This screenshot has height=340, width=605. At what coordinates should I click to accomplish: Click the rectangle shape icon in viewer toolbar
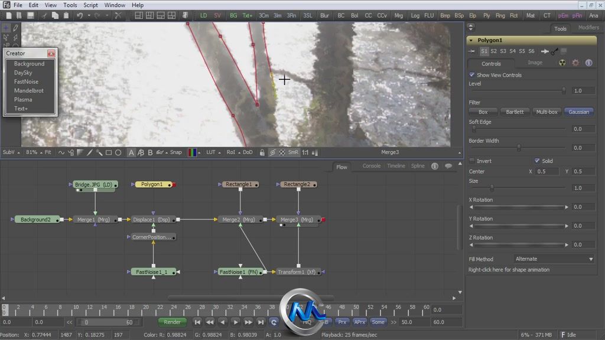click(109, 153)
